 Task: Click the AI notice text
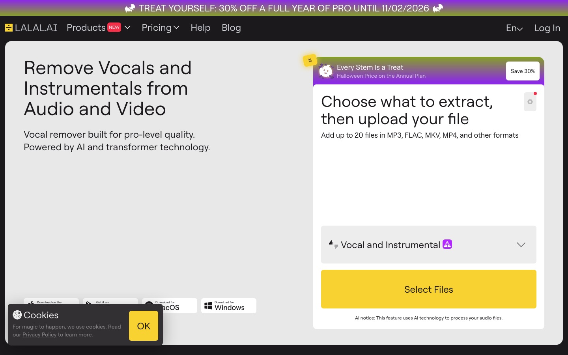[429, 318]
